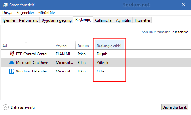Screen dimensions: 191x115
Task: Maximize the Görev Yöneticisi window
Action: (169, 5)
